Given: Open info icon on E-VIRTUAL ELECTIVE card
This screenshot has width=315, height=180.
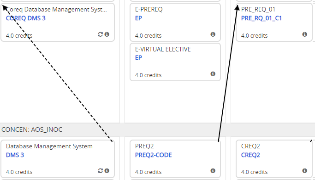Looking at the screenshot, I should click(x=213, y=74).
